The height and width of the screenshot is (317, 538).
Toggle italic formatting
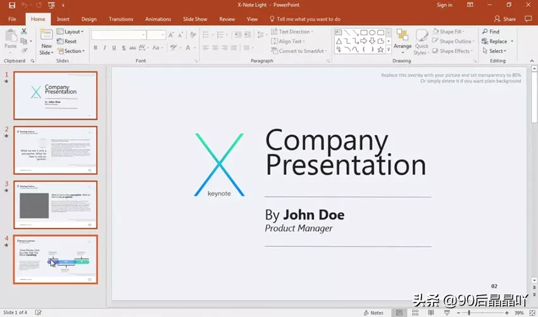pos(104,47)
